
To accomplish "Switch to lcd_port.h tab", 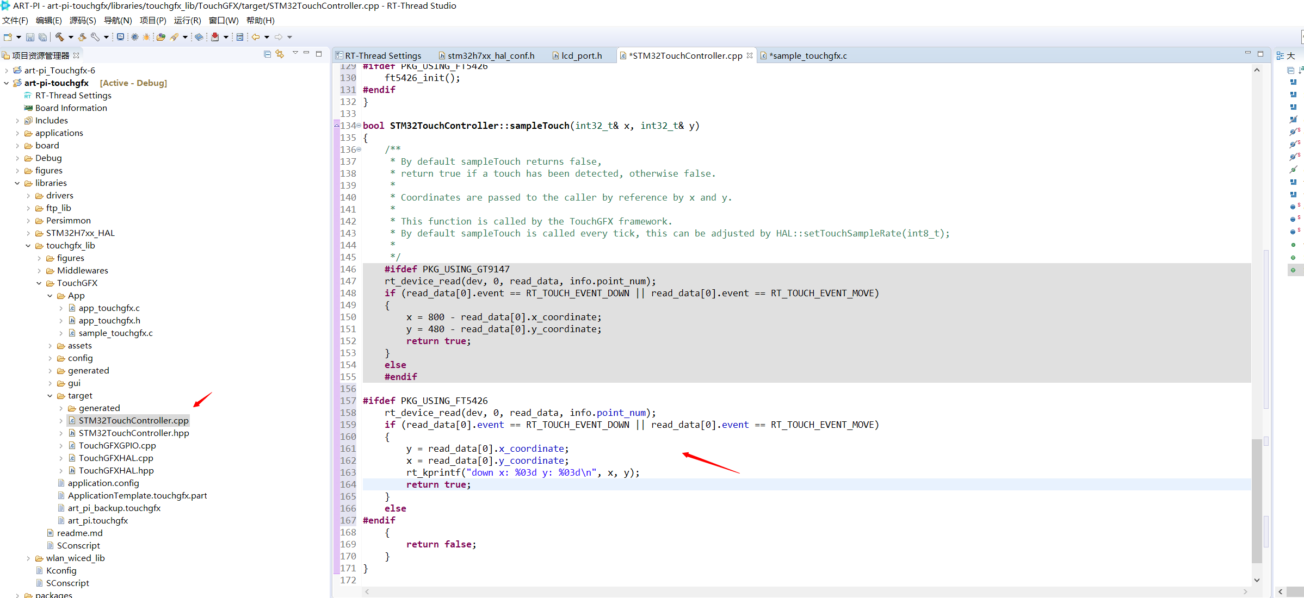I will (x=578, y=55).
